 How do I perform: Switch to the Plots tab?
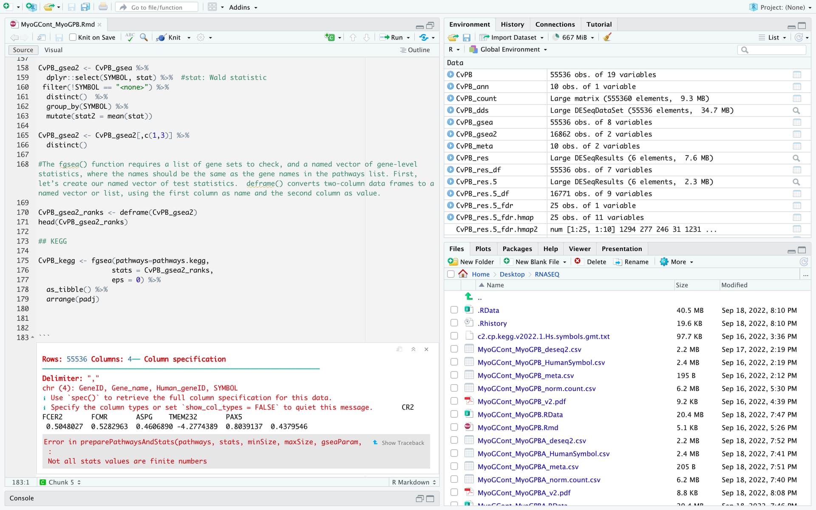(483, 249)
